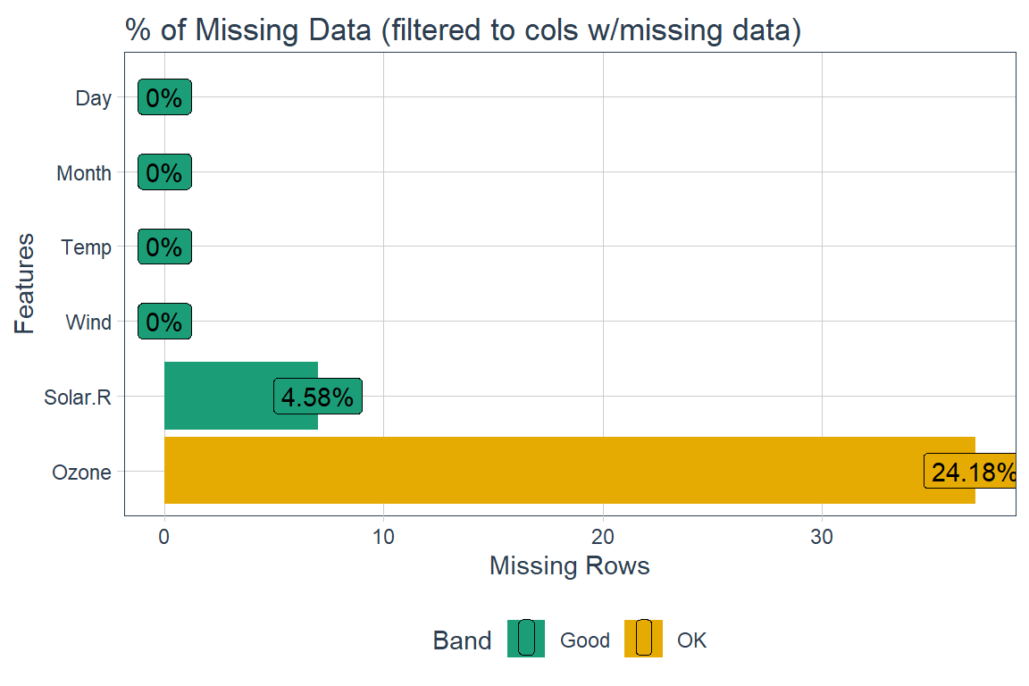
Task: Click the Missing Rows x-axis title
Action: (x=569, y=565)
